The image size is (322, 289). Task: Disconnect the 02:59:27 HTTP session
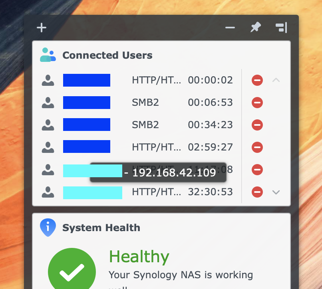pyautogui.click(x=257, y=147)
